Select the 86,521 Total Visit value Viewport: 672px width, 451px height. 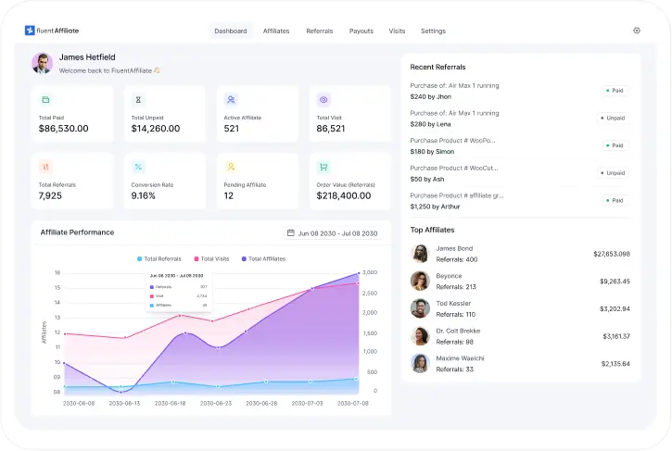coord(330,129)
